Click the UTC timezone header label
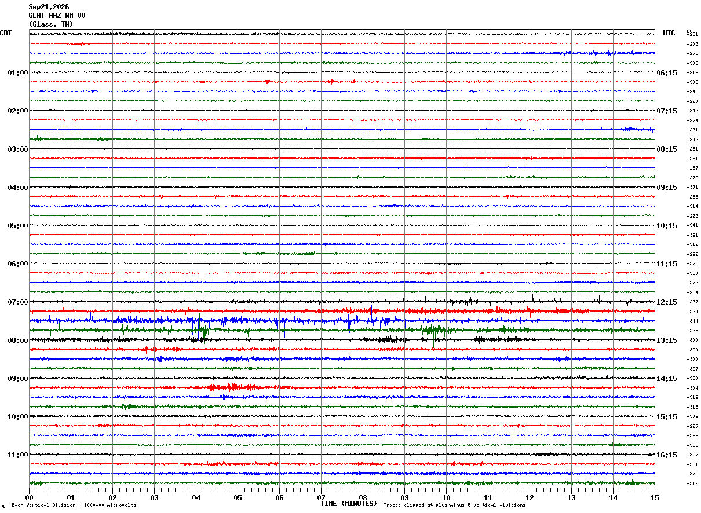701x513 pixels. 669,33
